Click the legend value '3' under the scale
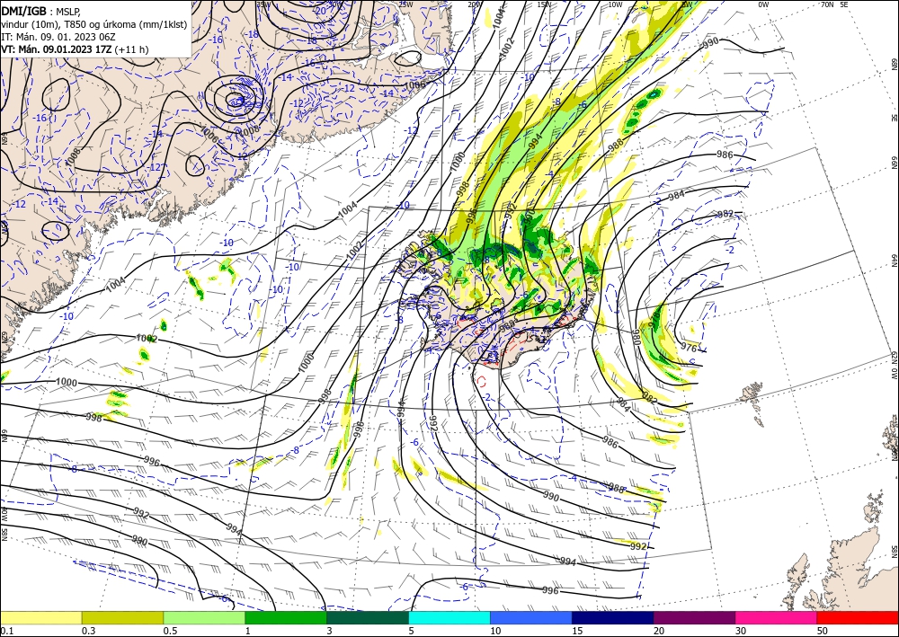 [x=330, y=631]
